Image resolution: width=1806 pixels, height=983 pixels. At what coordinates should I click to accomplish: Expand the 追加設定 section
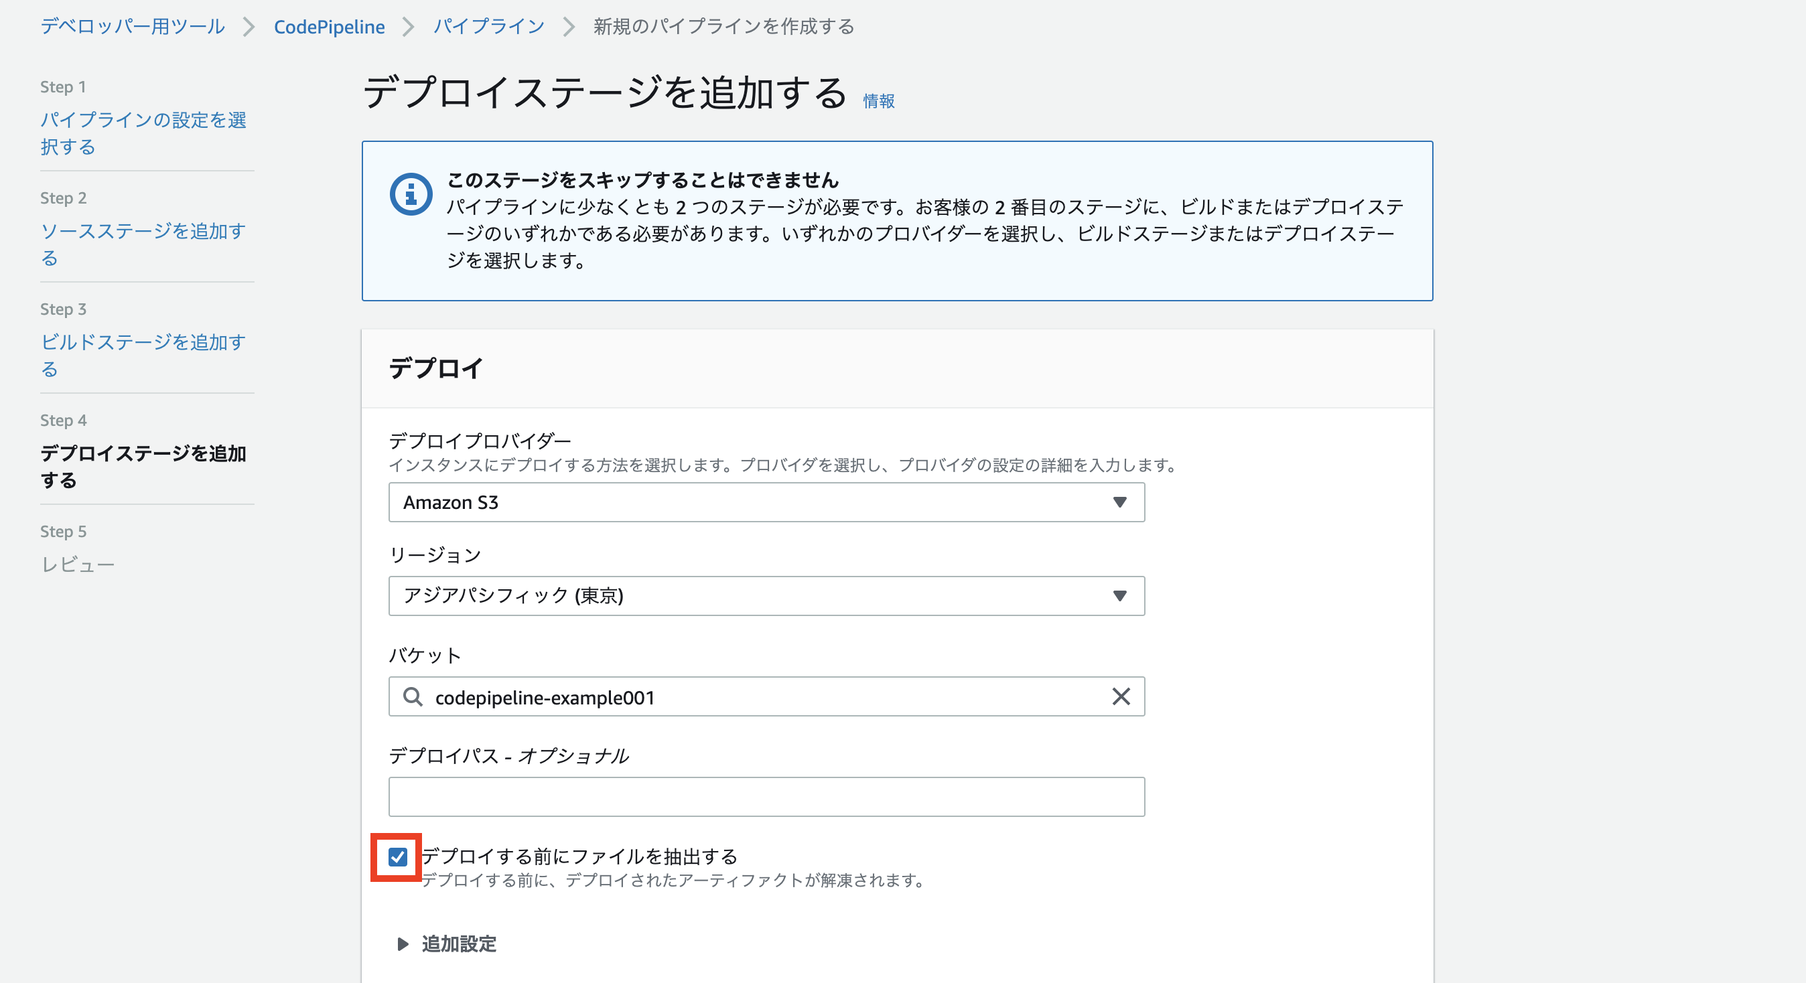[x=458, y=943]
